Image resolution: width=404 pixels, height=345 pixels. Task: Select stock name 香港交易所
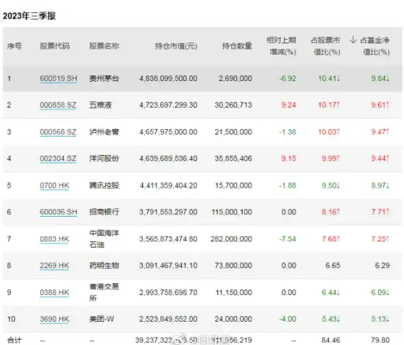(x=104, y=292)
